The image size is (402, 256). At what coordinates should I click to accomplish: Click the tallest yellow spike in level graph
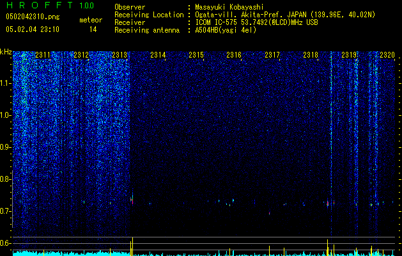click(132, 246)
